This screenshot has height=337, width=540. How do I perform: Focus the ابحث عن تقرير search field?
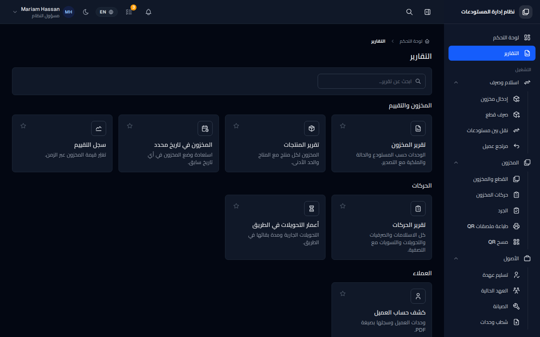(372, 81)
